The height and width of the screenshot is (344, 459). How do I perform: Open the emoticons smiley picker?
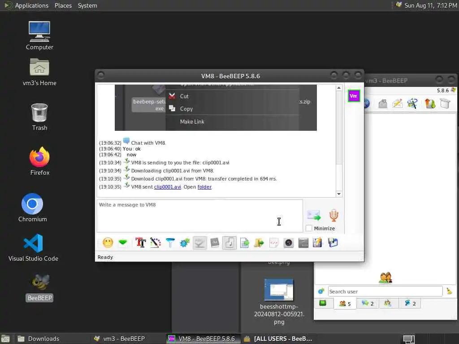pyautogui.click(x=108, y=242)
